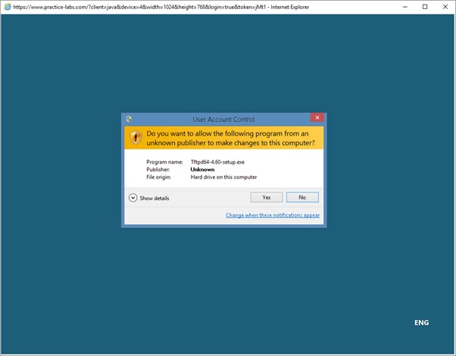Maximize the Internet Explorer window
456x356 pixels.
coord(425,7)
